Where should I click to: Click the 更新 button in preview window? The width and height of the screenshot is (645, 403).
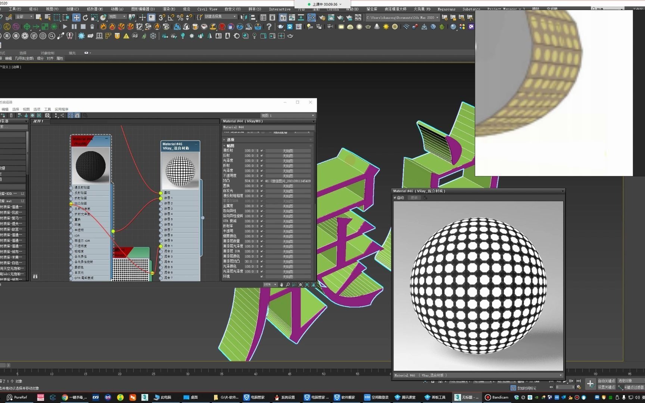[414, 198]
